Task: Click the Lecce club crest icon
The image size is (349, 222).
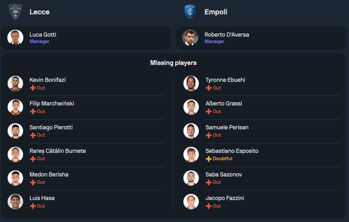Action: (x=15, y=12)
